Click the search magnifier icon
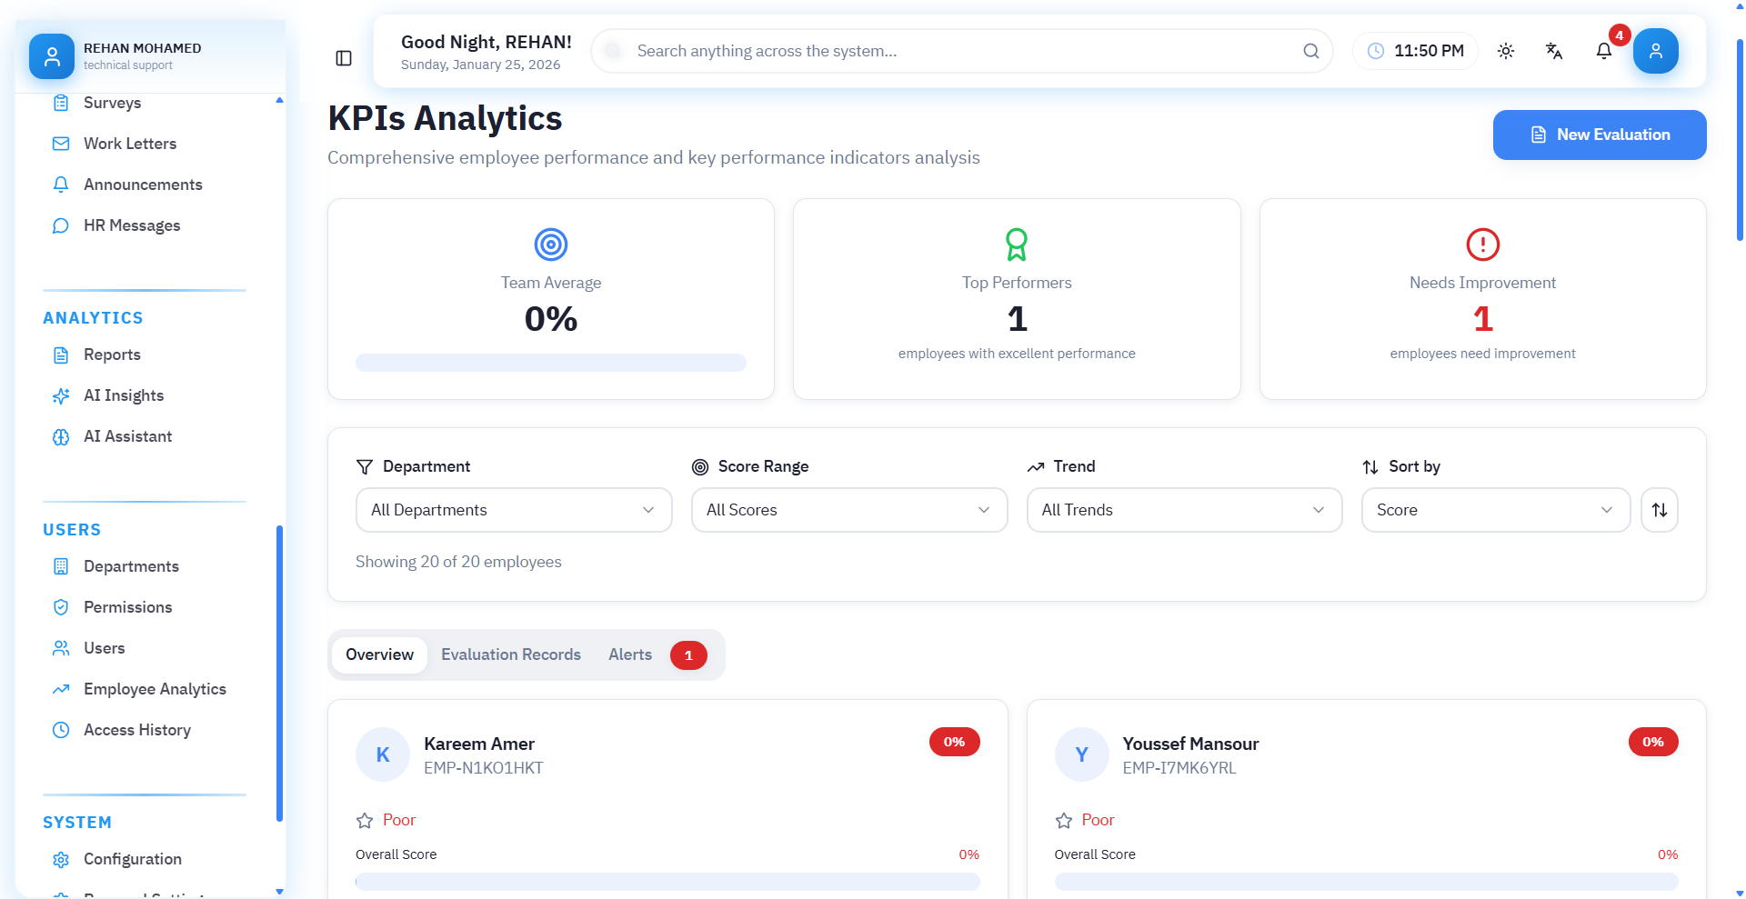This screenshot has height=899, width=1746. pyautogui.click(x=1310, y=51)
